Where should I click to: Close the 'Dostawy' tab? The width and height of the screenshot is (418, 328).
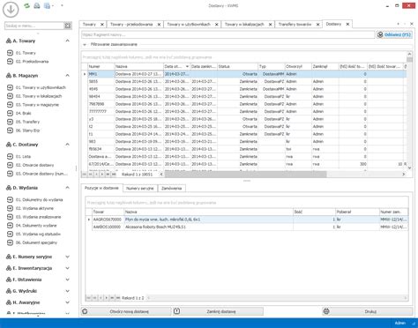click(347, 24)
